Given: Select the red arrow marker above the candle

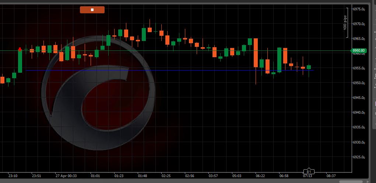Looking at the screenshot, I should (x=20, y=49).
